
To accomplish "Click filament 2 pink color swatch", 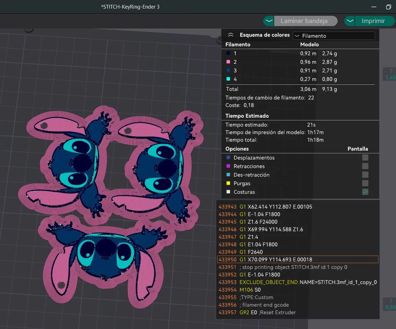I will [228, 62].
